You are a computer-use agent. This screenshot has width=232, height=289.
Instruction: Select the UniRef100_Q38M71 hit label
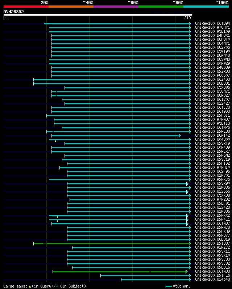[212, 91]
